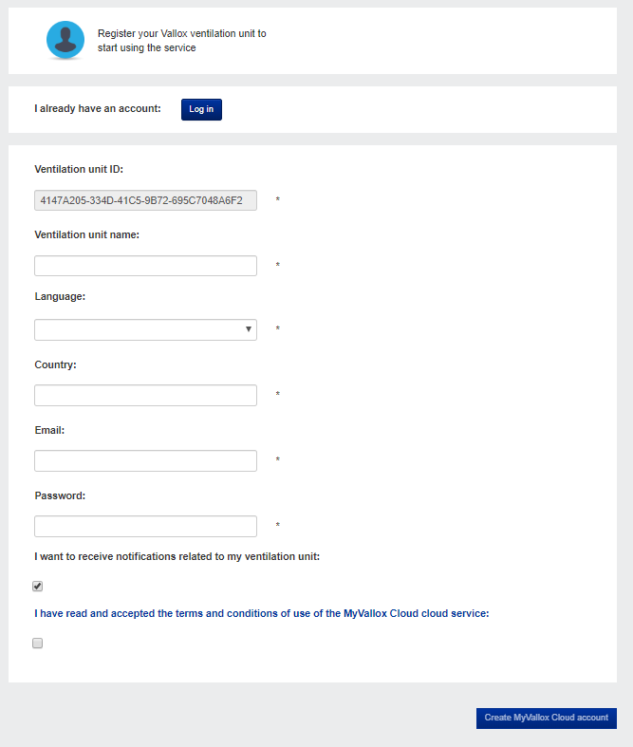The image size is (633, 747).
Task: Click the blue user avatar icon
Action: (x=65, y=40)
